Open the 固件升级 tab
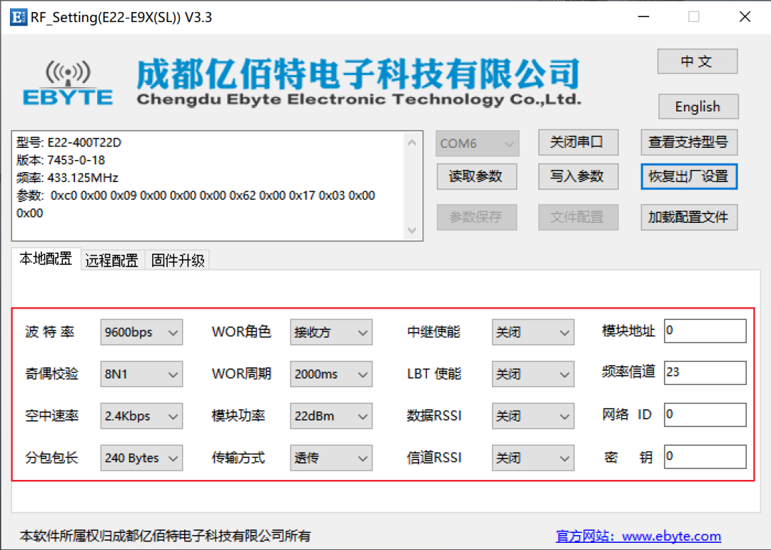 pyautogui.click(x=178, y=260)
